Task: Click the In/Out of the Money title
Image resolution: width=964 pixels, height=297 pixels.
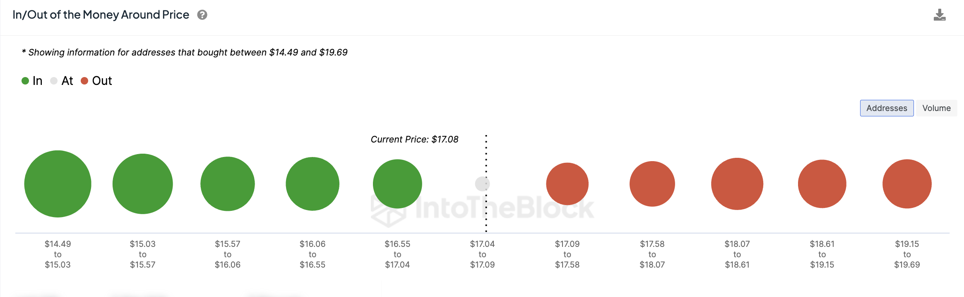Action: [x=101, y=15]
